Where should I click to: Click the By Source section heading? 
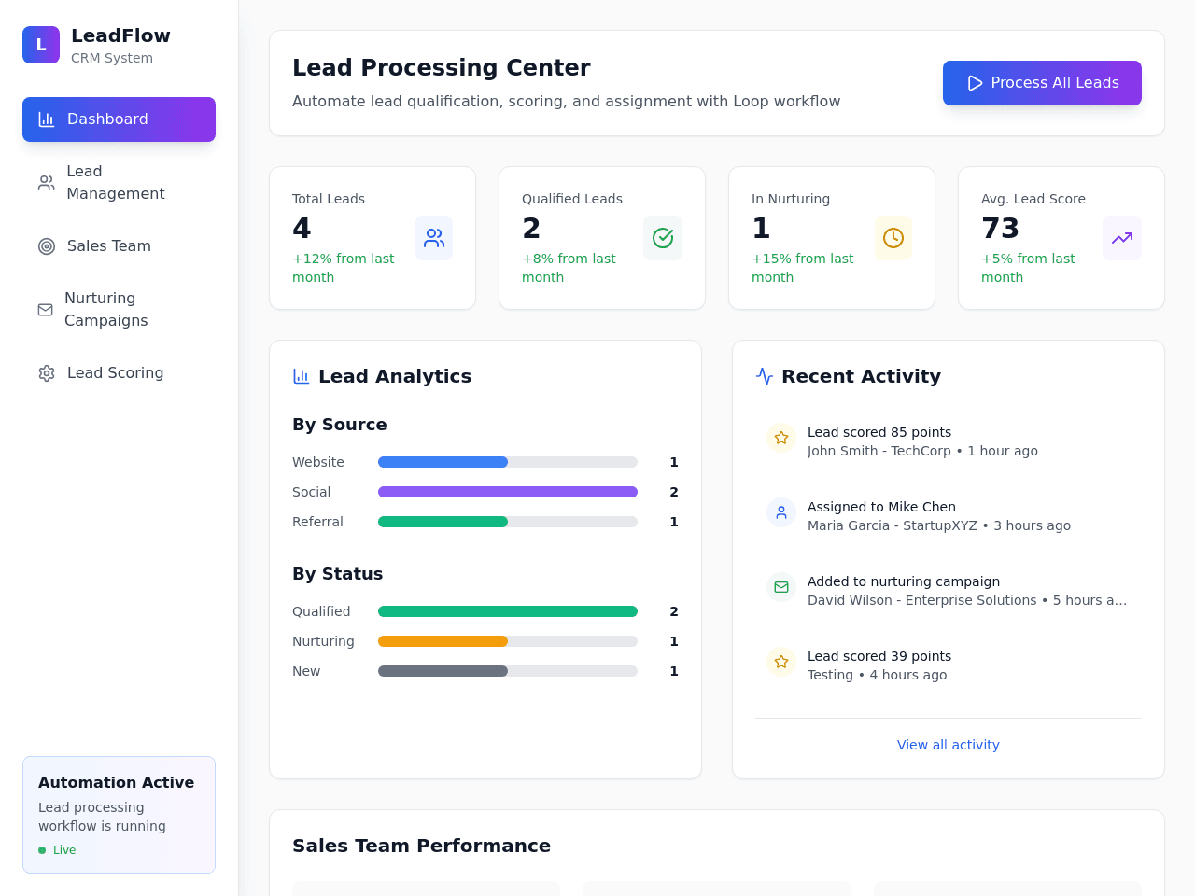pos(339,425)
